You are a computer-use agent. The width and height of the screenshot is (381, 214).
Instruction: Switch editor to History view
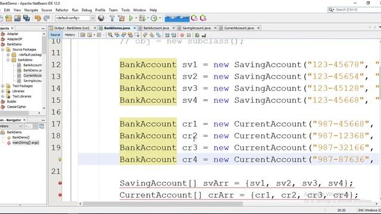(x=70, y=35)
